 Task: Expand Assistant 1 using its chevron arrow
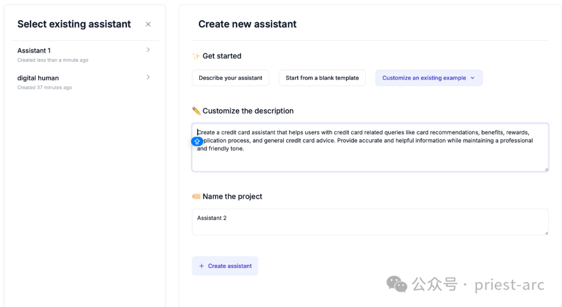tap(148, 50)
